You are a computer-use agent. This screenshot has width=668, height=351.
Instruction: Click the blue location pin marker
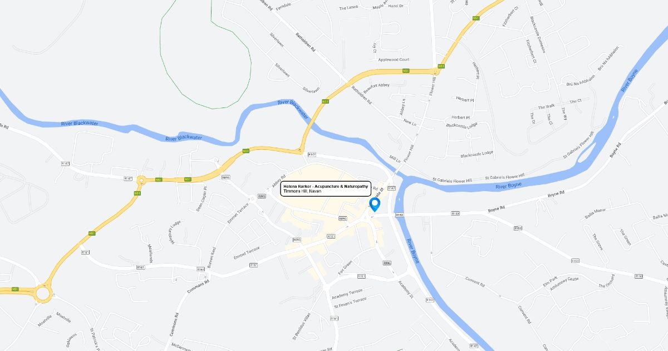375,205
